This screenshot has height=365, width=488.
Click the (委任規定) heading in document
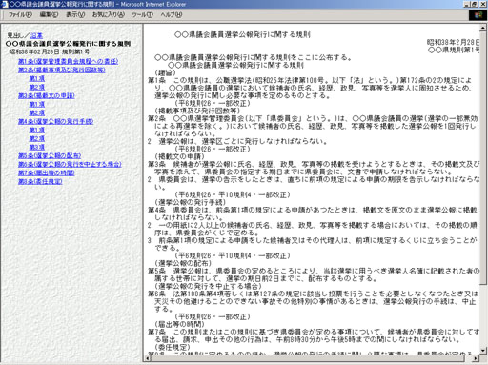(173, 347)
